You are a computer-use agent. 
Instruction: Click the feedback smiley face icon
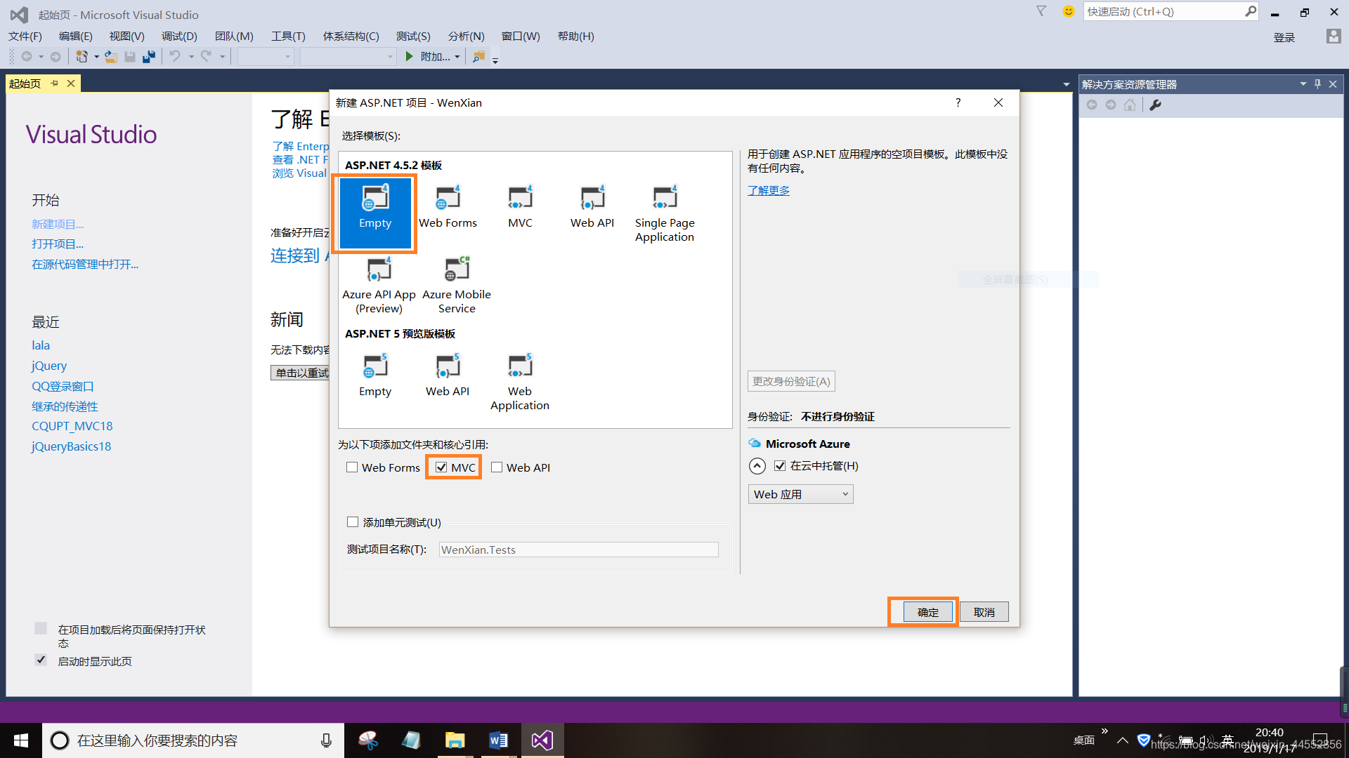point(1069,11)
